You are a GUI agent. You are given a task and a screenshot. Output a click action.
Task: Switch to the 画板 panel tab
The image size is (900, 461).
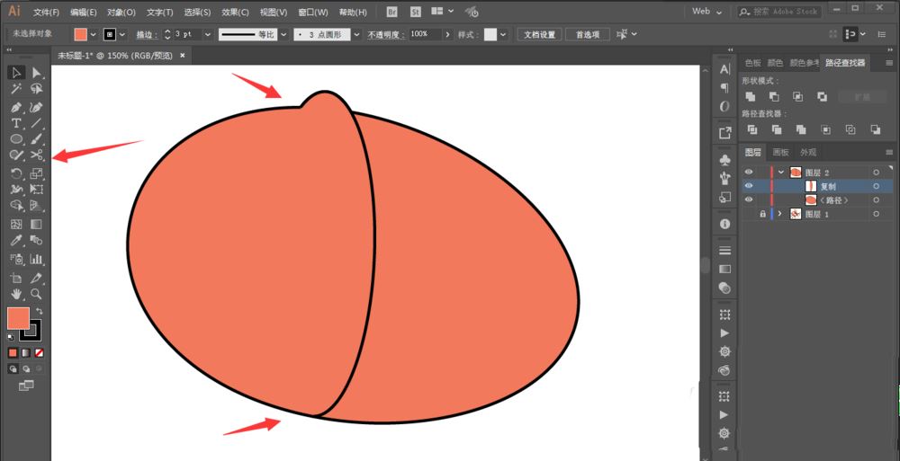coord(780,153)
